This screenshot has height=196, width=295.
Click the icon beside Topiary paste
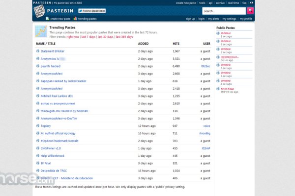(37, 126)
